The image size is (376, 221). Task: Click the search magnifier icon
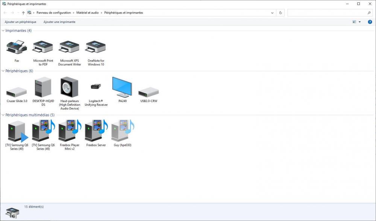tap(369, 13)
